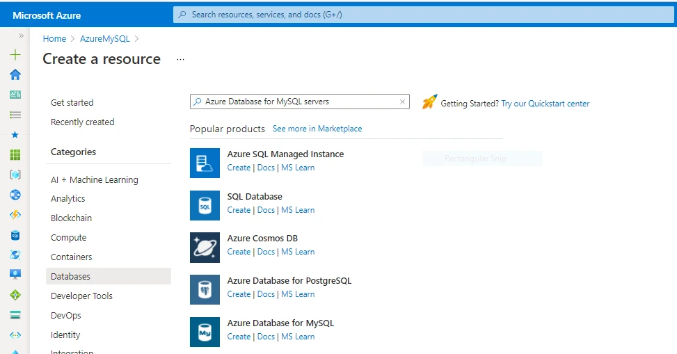Click the Azure SQL Managed Instance product icon
This screenshot has height=354, width=677.
pyautogui.click(x=205, y=163)
